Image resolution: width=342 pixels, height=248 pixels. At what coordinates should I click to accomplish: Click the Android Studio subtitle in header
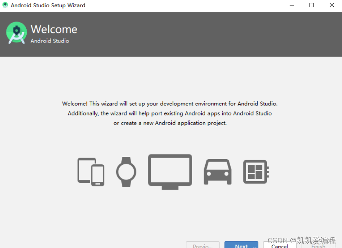[x=50, y=41]
